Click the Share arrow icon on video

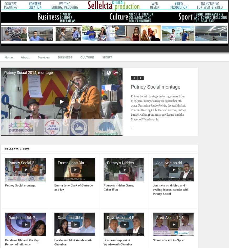[116, 73]
